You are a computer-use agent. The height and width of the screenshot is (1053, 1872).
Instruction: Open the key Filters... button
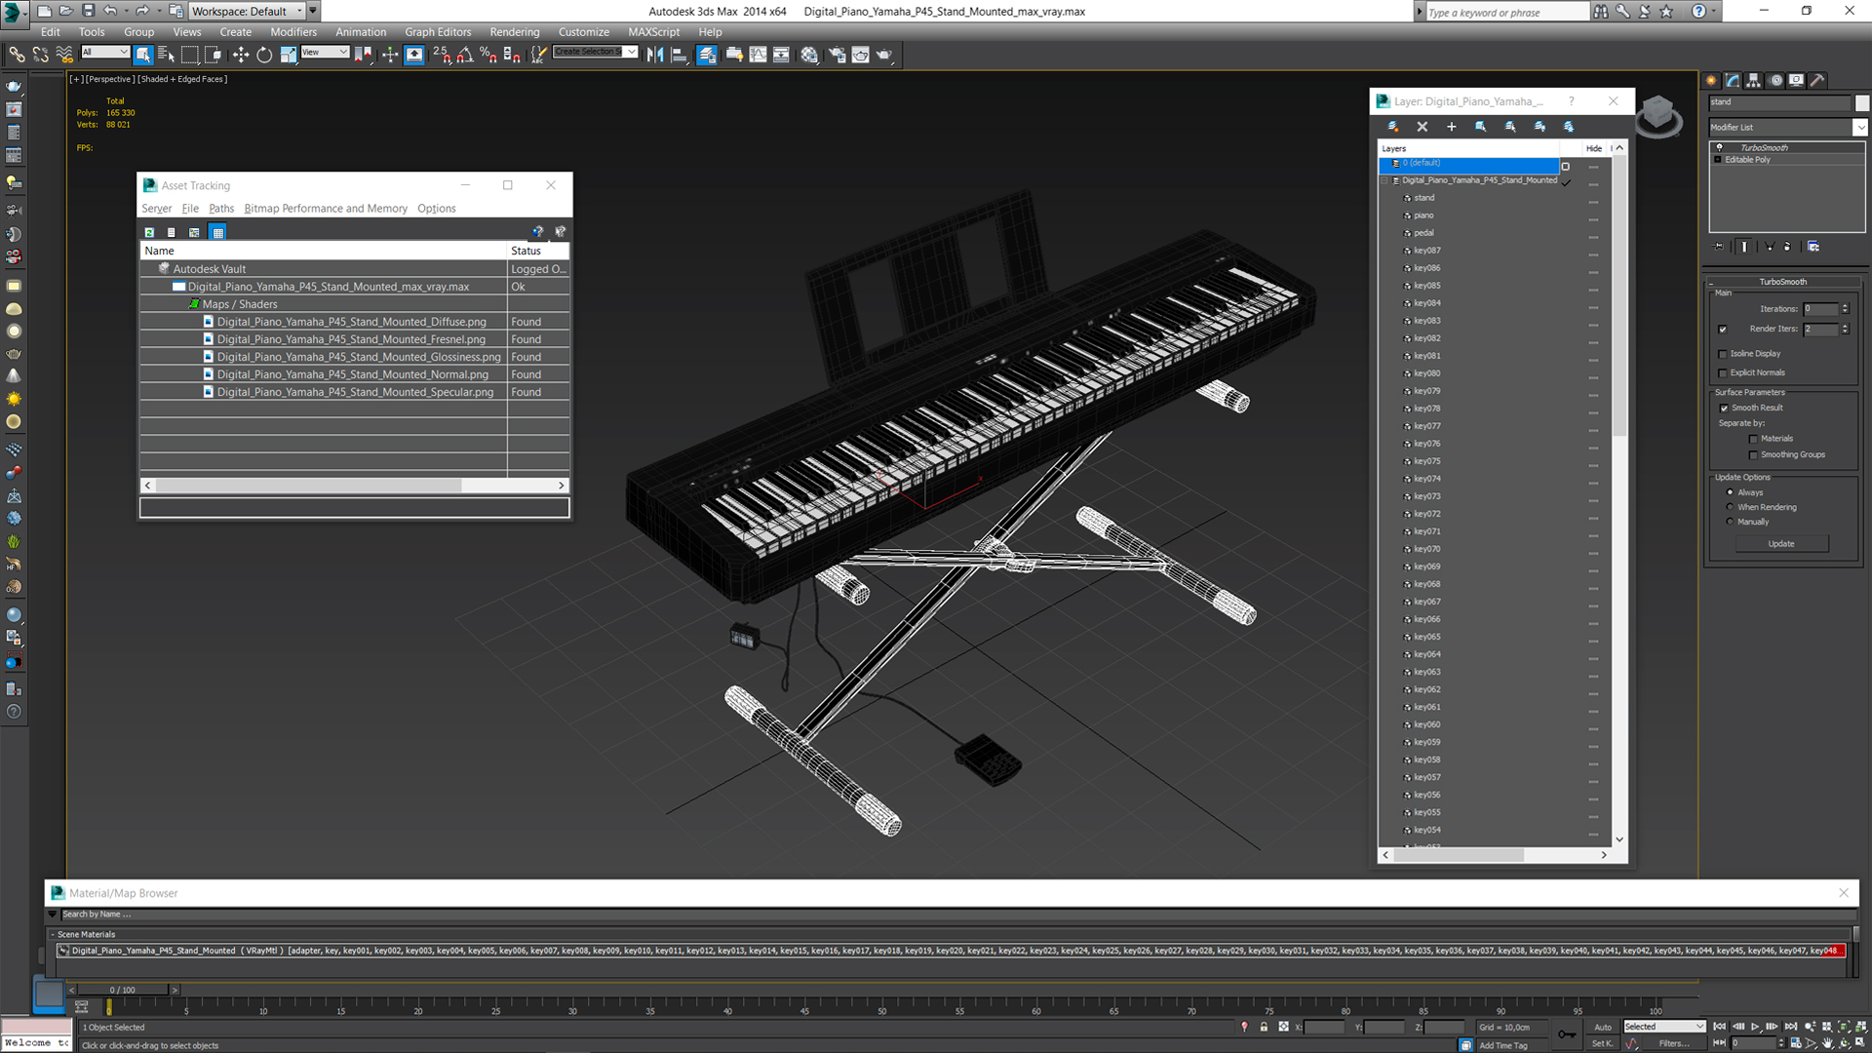tap(1675, 1043)
